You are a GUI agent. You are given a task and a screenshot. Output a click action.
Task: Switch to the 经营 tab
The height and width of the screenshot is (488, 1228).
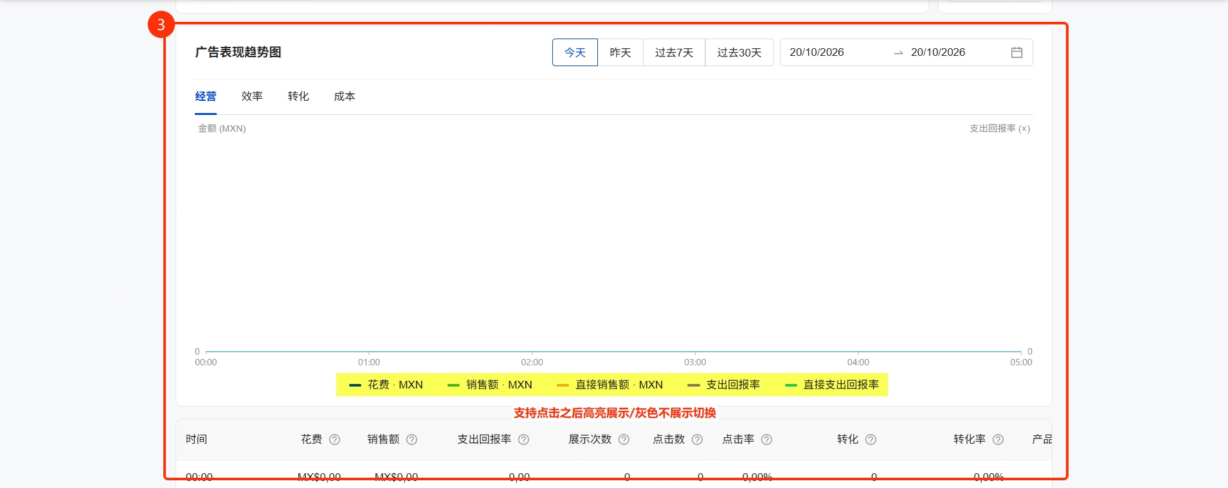tap(206, 96)
